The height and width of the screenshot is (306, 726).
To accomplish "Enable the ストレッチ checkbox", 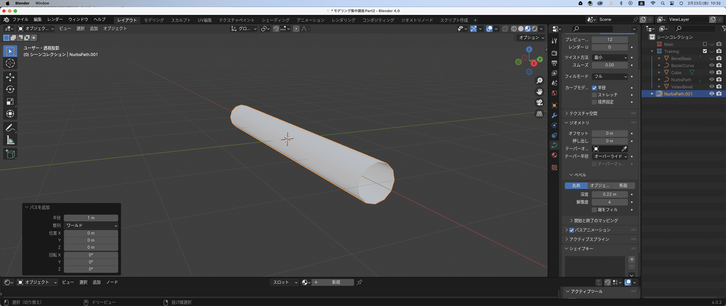I will coord(595,94).
